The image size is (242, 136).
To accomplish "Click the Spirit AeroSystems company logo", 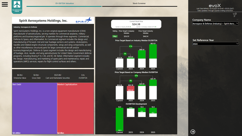I will (x=84, y=20).
